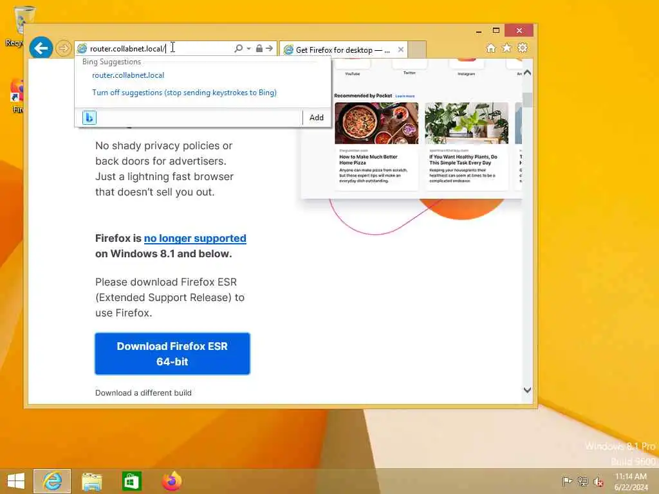Click the muted volume tray icon

pyautogui.click(x=599, y=482)
